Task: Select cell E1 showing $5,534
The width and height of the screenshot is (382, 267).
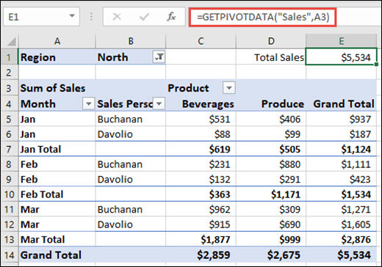Action: [341, 57]
